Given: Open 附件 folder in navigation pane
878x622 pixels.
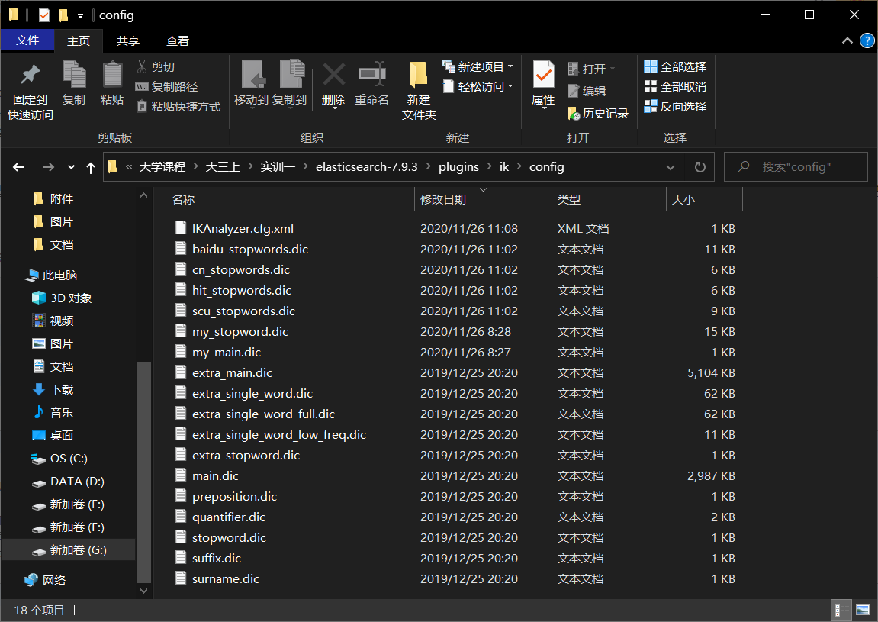Looking at the screenshot, I should [53, 199].
